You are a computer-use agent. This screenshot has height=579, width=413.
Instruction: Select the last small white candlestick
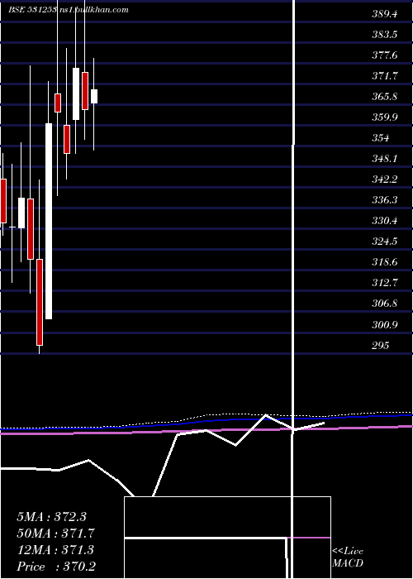pyautogui.click(x=94, y=97)
